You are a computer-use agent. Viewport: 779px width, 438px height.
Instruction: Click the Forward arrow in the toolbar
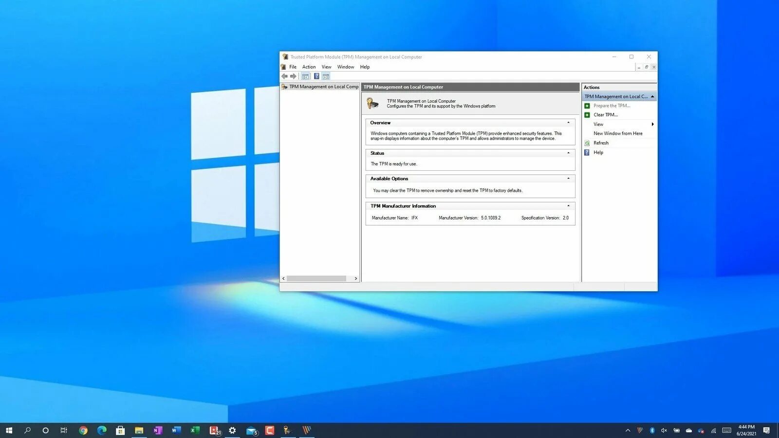pyautogui.click(x=293, y=76)
